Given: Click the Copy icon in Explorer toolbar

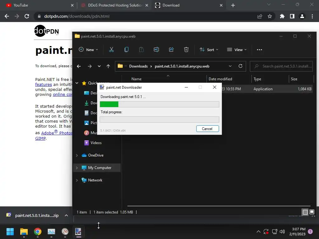Looking at the screenshot, I should 126,49.
